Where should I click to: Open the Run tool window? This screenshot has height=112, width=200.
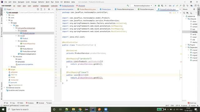[x=12, y=103]
